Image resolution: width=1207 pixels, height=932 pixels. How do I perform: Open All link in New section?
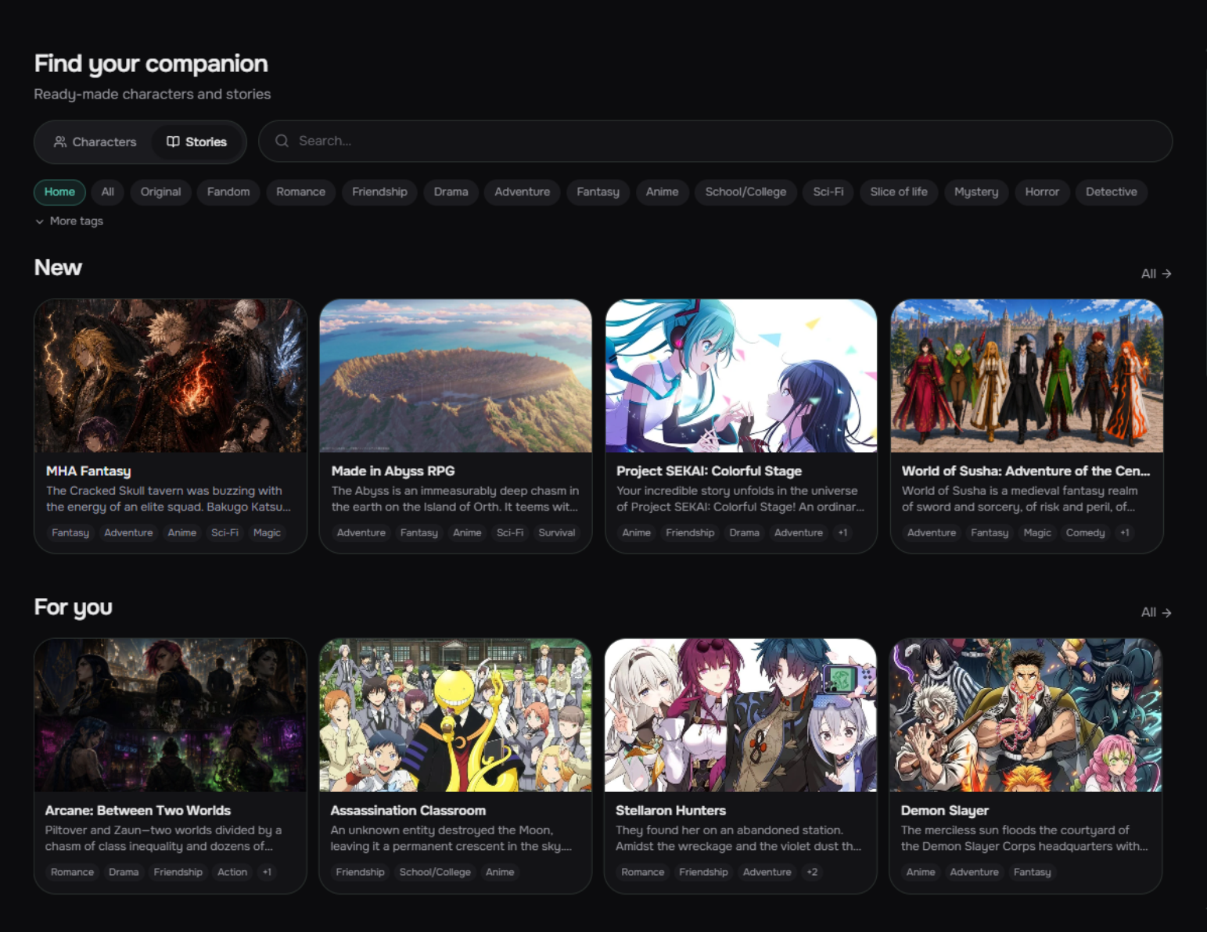pyautogui.click(x=1156, y=274)
